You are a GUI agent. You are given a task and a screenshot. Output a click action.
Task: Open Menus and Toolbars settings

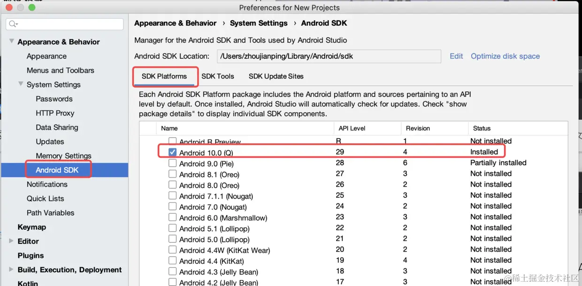pyautogui.click(x=60, y=70)
